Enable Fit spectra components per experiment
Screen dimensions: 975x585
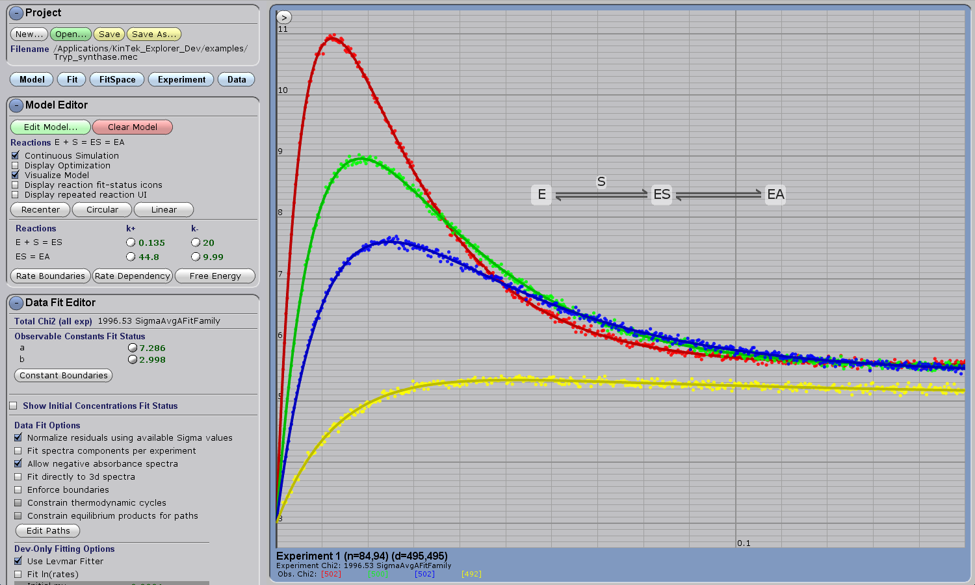pyautogui.click(x=18, y=450)
